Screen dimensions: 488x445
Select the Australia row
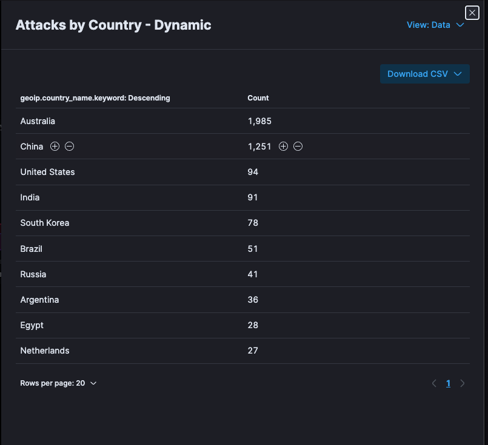point(38,120)
